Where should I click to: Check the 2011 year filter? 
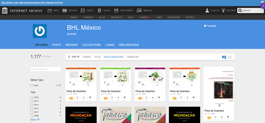pyautogui.click(x=32, y=112)
